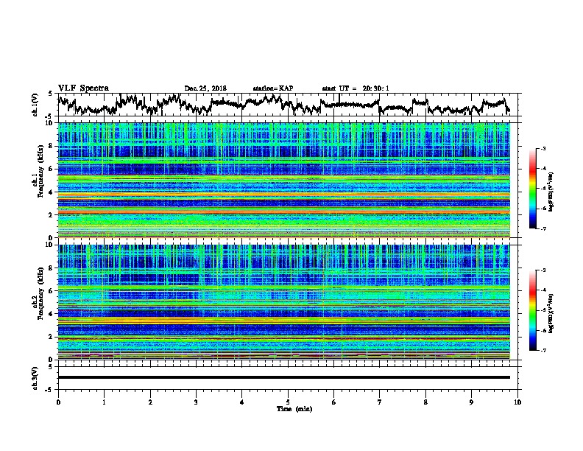Screen dimensions: 583x451
Task: Click the ch.1 voltage waveform trace
Action: [283, 105]
